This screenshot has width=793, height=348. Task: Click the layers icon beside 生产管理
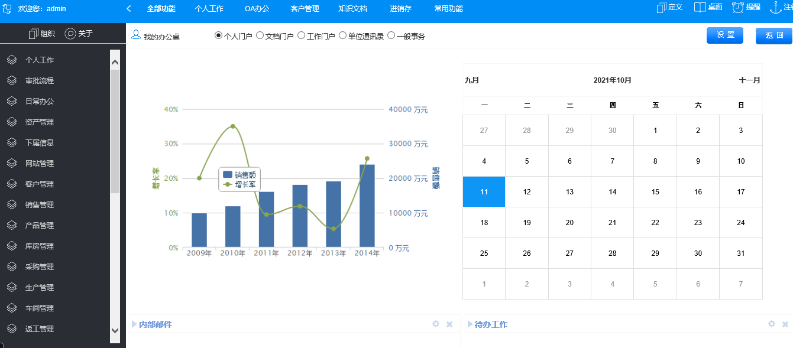[11, 287]
